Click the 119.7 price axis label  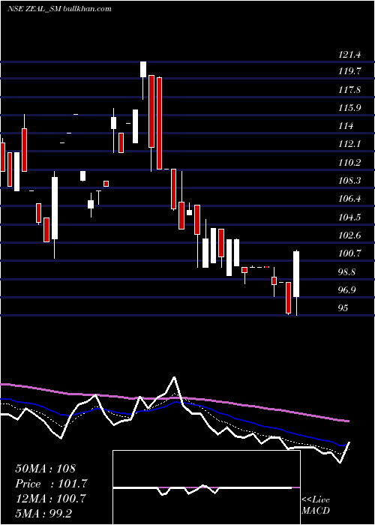(x=349, y=71)
